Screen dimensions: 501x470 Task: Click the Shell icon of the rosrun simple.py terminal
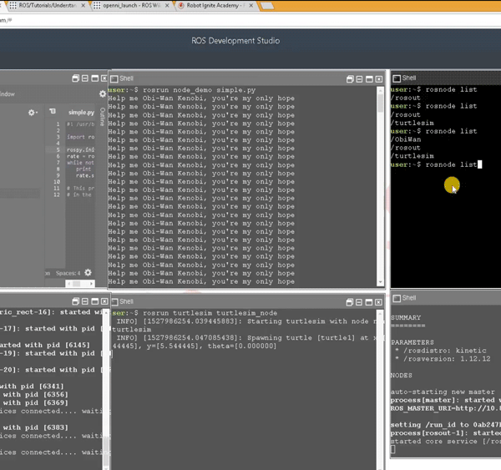click(114, 78)
